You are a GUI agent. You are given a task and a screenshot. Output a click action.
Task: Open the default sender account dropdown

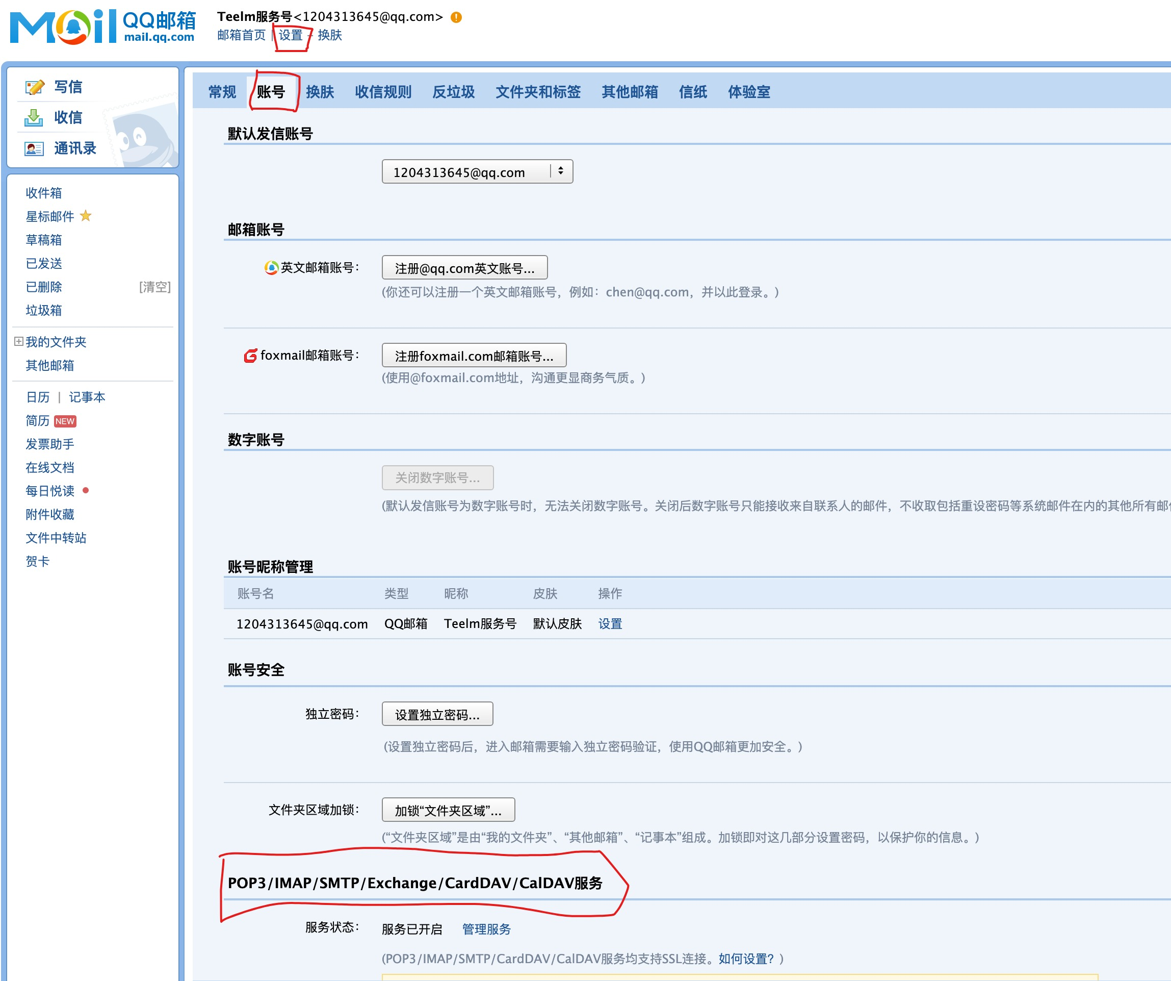pyautogui.click(x=477, y=172)
